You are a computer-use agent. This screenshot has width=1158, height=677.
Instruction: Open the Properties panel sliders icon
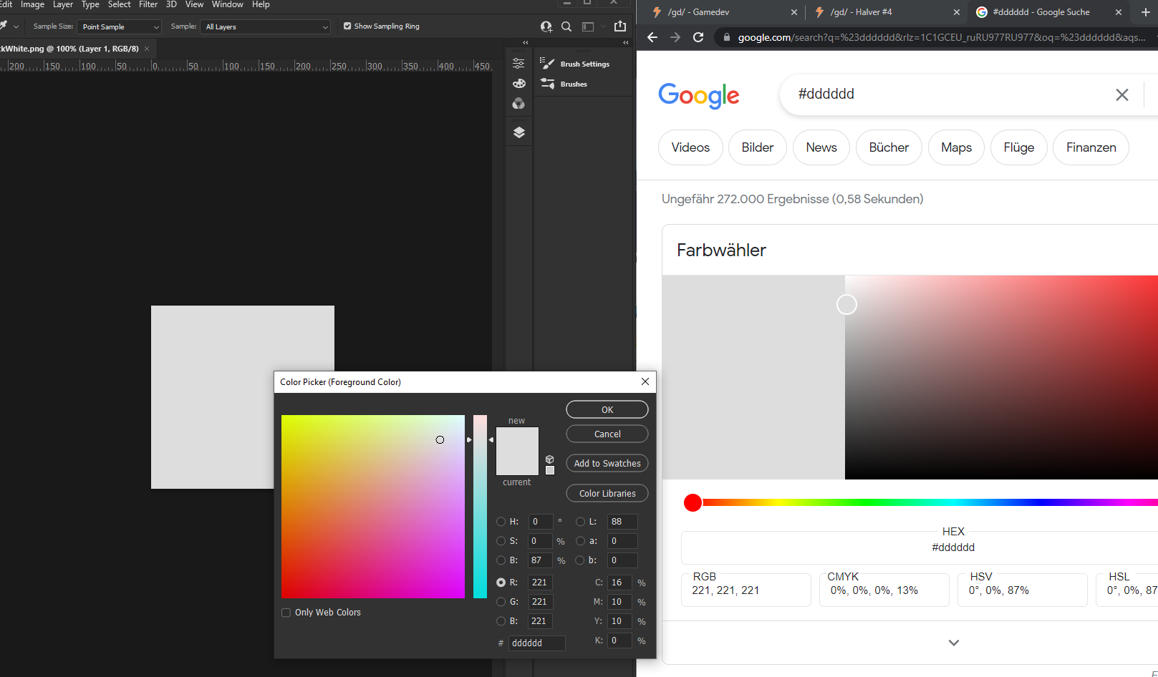click(518, 64)
